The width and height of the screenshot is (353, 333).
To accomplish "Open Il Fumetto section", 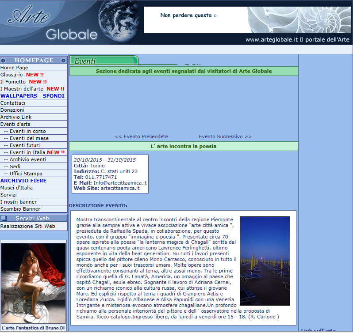I will click(13, 82).
